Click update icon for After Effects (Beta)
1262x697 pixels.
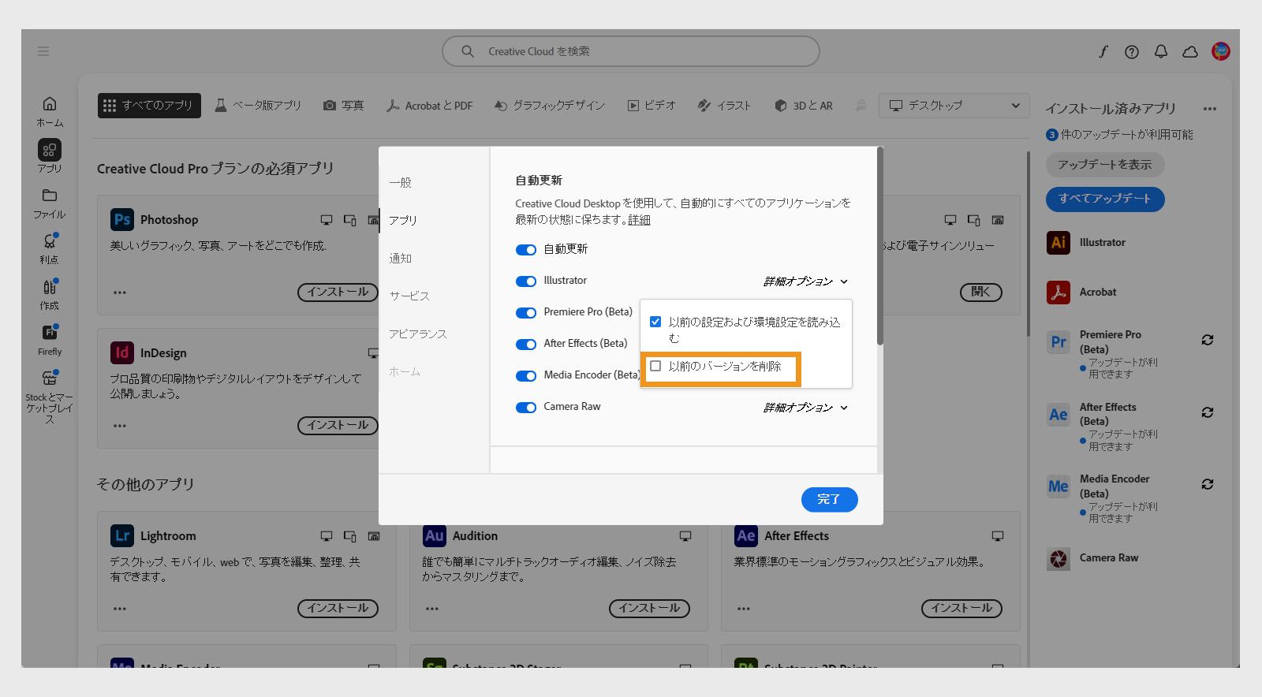pos(1207,412)
